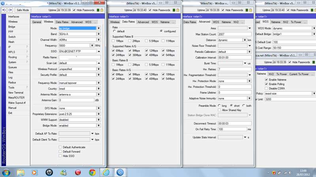Click the network signal tray icon
Viewport: 316px width, 177px height.
(x=285, y=173)
